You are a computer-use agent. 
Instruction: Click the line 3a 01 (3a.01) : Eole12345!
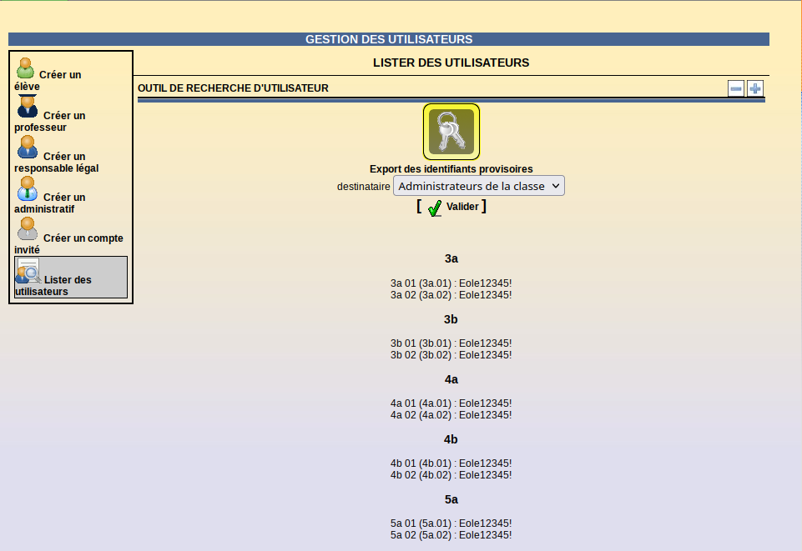(x=451, y=283)
